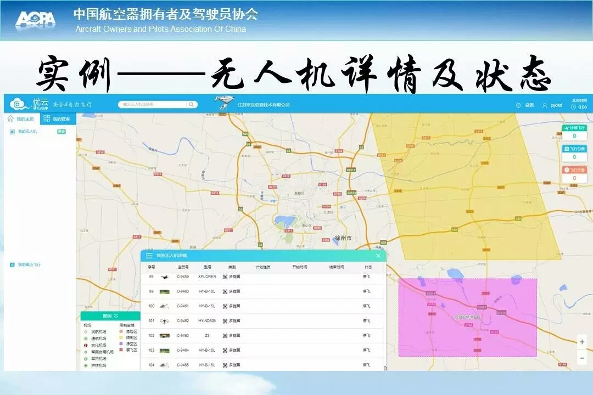Zoom in the map with plus button
The width and height of the screenshot is (593, 395).
[x=582, y=342]
